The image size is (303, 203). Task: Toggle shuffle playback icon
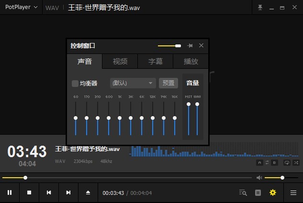(x=296, y=163)
